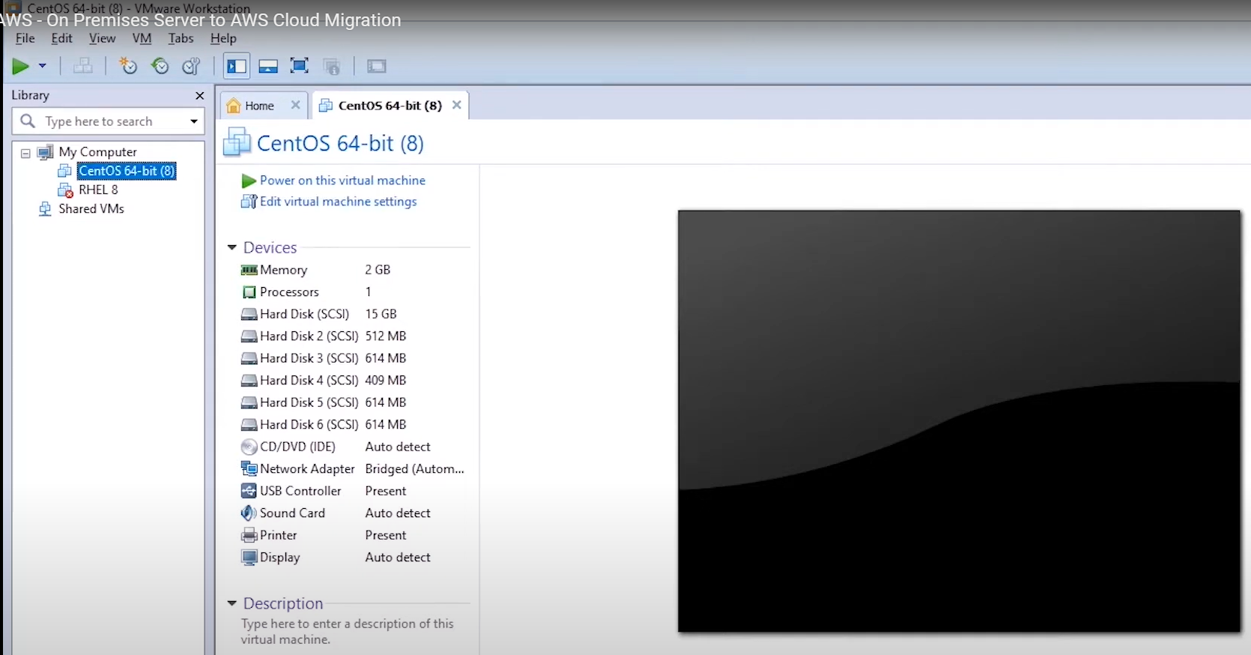Click the green Power On play button
The height and width of the screenshot is (655, 1251).
click(20, 67)
